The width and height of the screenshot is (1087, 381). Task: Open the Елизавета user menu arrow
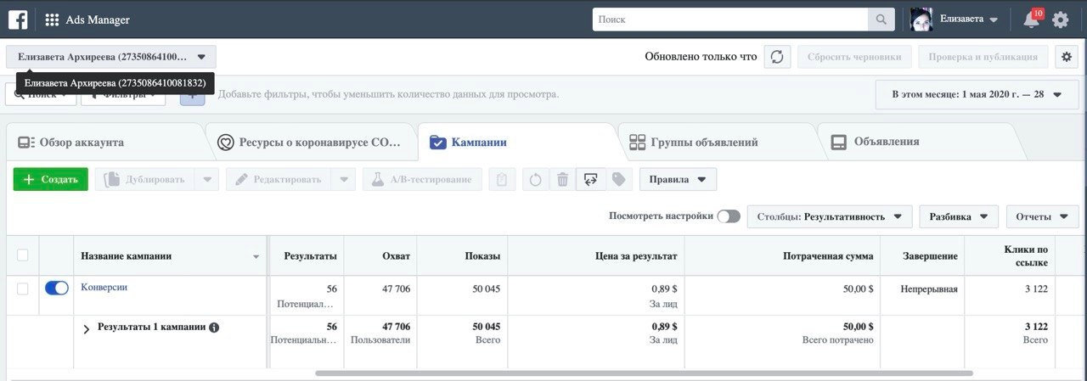[x=994, y=20]
